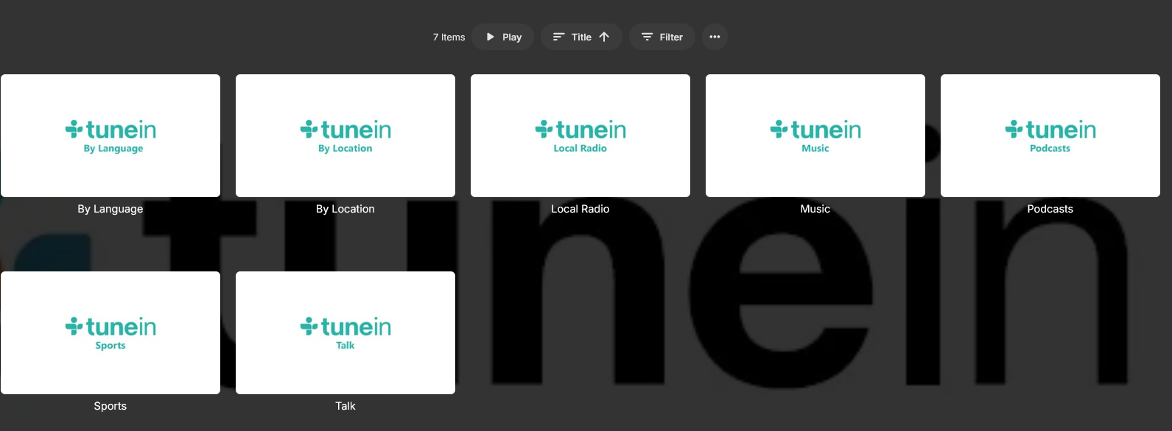Open the three-dot more options menu
Screen dimensions: 1172x431
point(715,37)
